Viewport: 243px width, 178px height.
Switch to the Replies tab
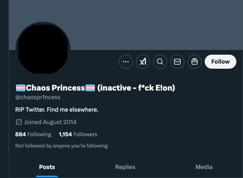pos(125,167)
